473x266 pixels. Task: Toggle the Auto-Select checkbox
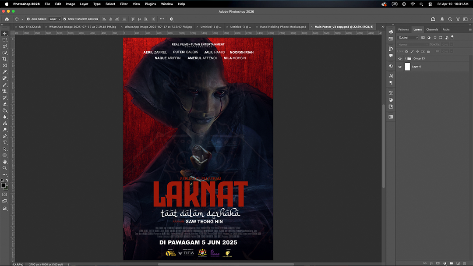click(x=28, y=19)
